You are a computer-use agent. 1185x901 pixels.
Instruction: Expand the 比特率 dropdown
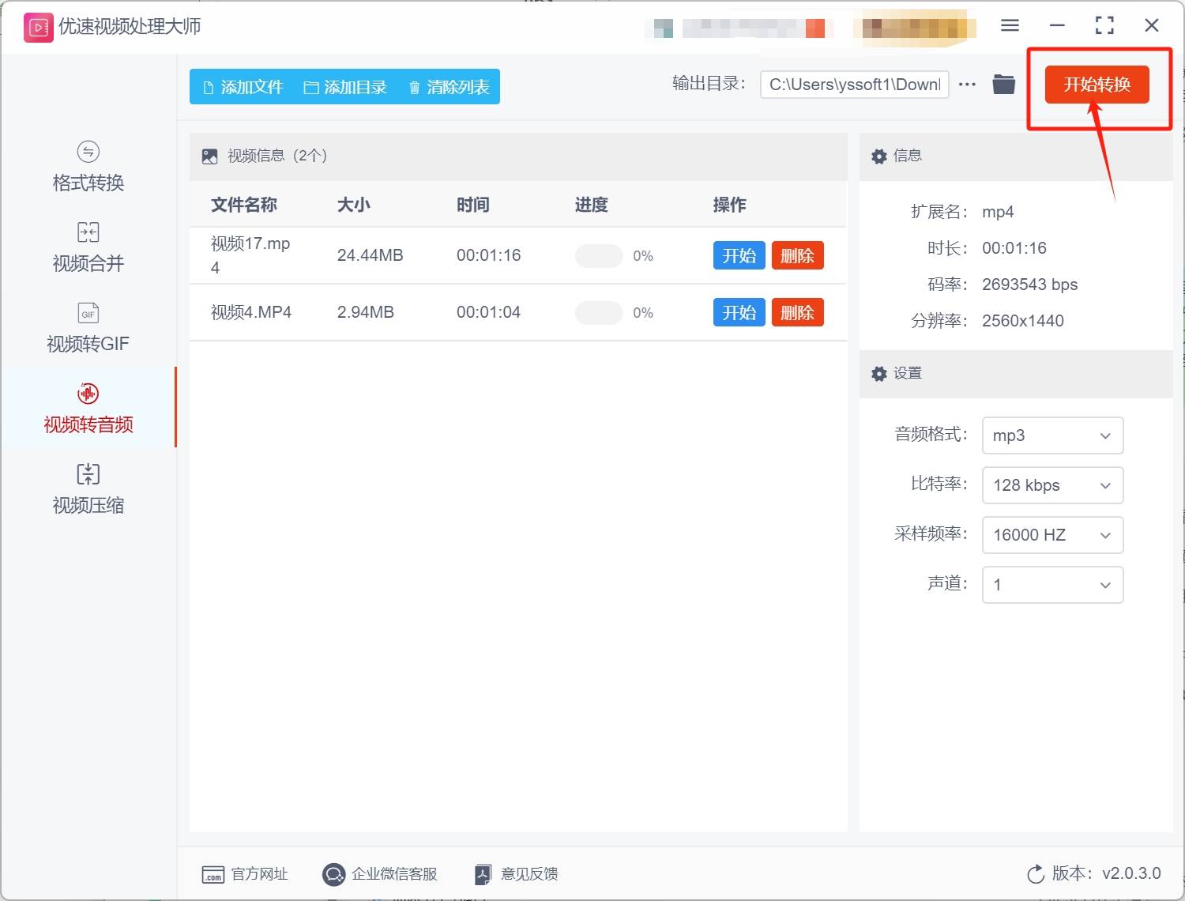pyautogui.click(x=1052, y=485)
